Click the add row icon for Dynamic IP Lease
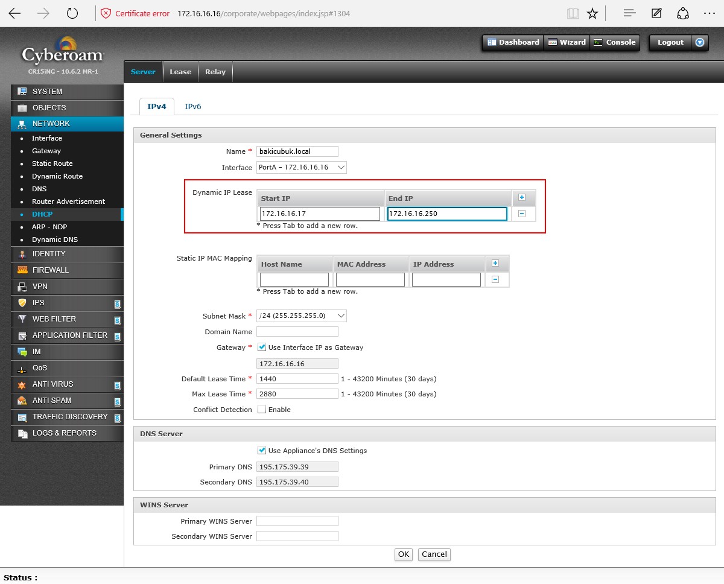 pos(522,198)
